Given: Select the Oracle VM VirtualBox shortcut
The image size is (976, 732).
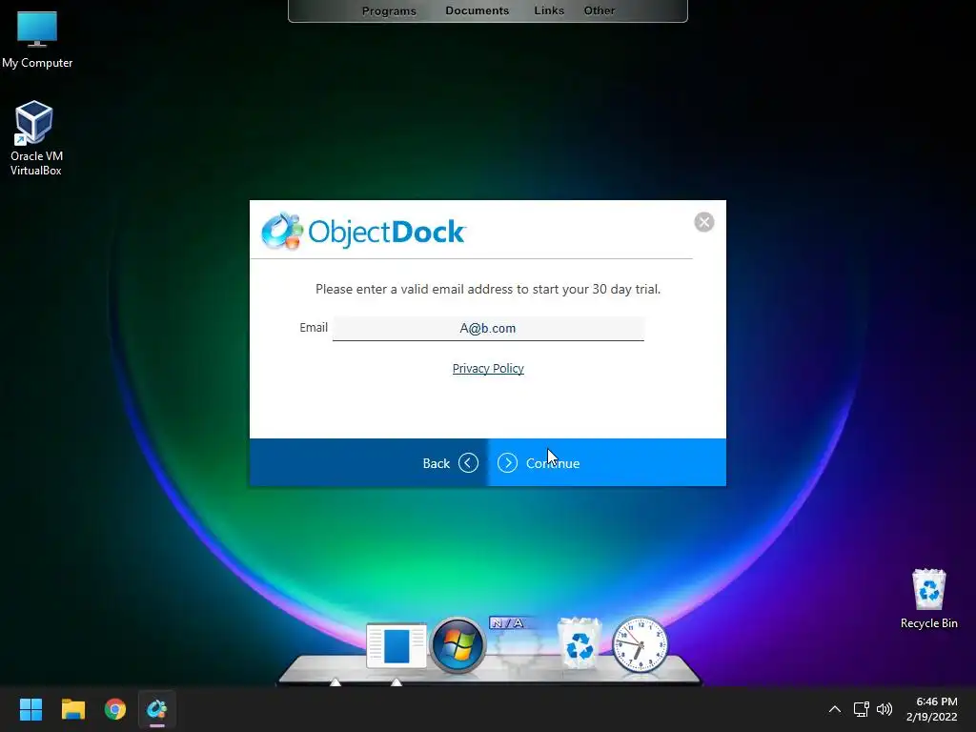Looking at the screenshot, I should [x=35, y=138].
